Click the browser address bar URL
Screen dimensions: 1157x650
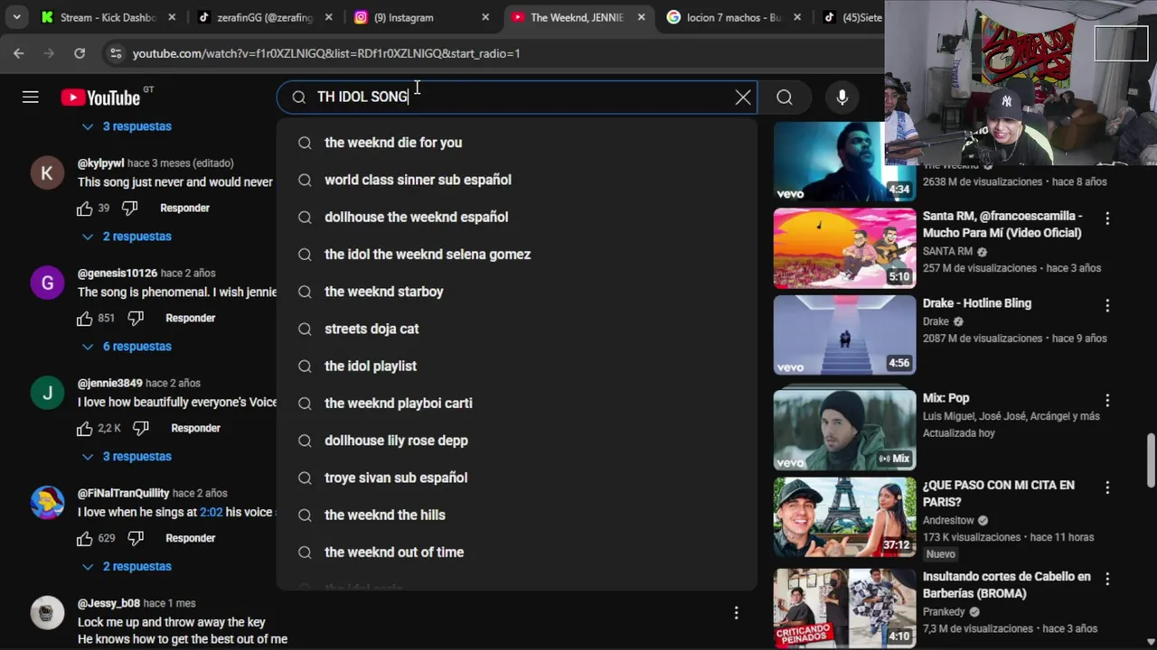click(326, 53)
